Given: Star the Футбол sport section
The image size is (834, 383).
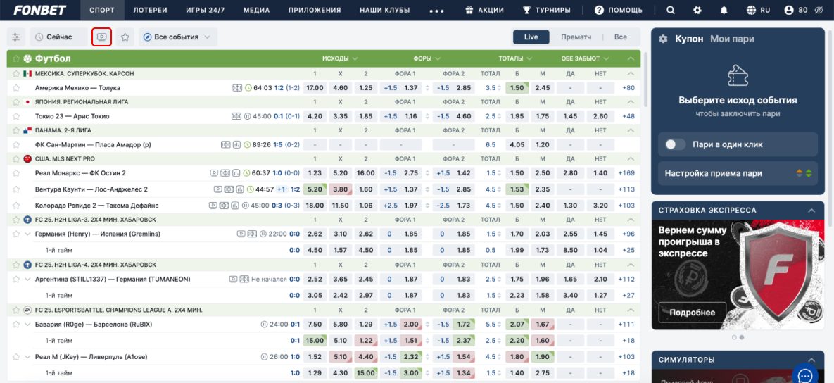Looking at the screenshot, I should (x=15, y=59).
